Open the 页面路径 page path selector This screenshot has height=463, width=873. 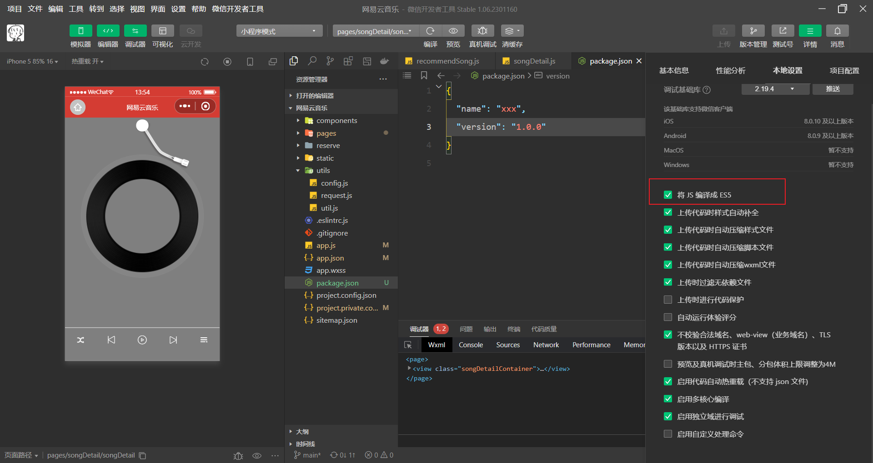click(21, 455)
